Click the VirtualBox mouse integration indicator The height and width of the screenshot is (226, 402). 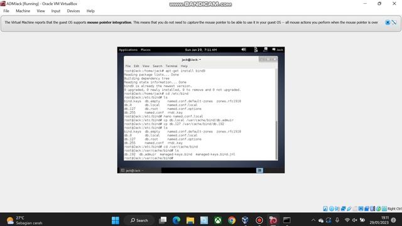pyautogui.click(x=378, y=209)
